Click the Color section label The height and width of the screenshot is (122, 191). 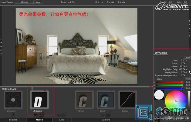coord(159,79)
